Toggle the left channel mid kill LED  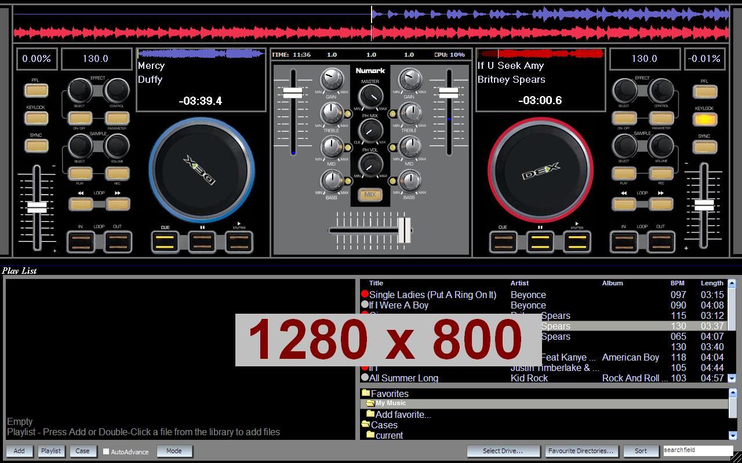[348, 148]
